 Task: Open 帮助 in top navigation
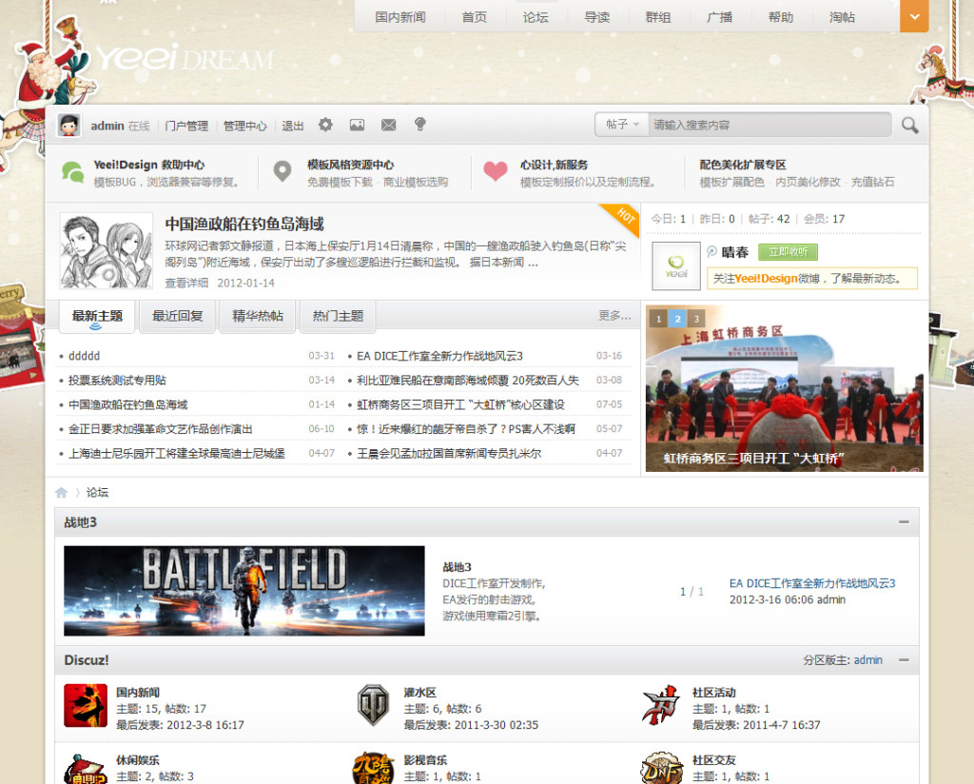(x=781, y=17)
